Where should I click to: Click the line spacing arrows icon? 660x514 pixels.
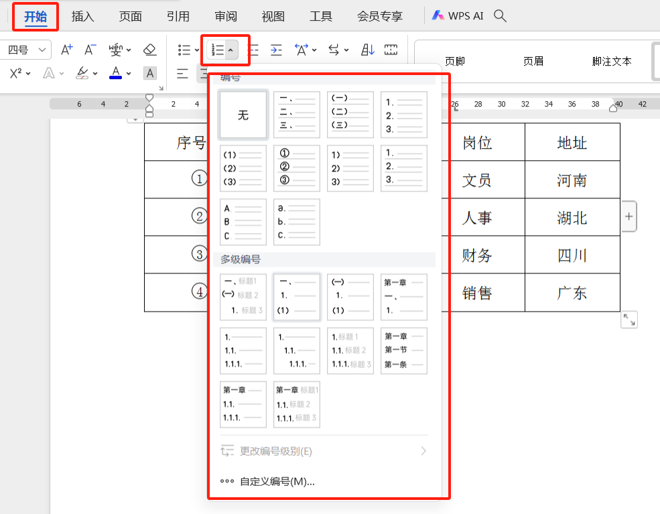(x=334, y=50)
